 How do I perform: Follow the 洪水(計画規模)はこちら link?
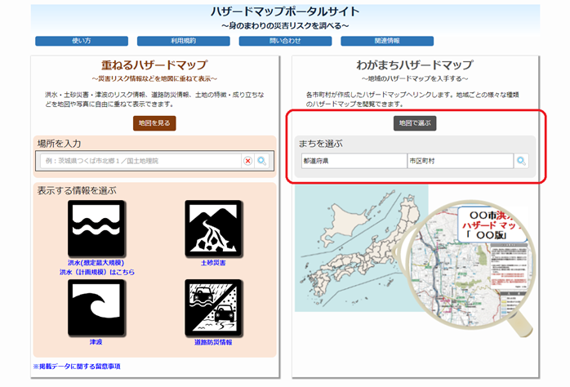97,272
